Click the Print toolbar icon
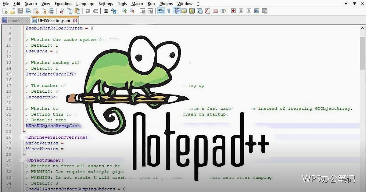366x192 pixels. coord(51,11)
